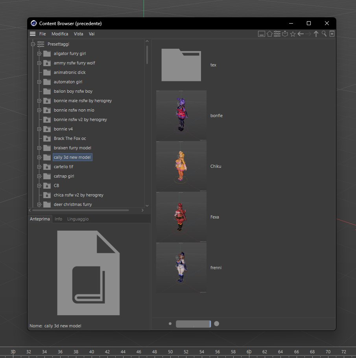Click the tree scroll up arrow

(147, 41)
